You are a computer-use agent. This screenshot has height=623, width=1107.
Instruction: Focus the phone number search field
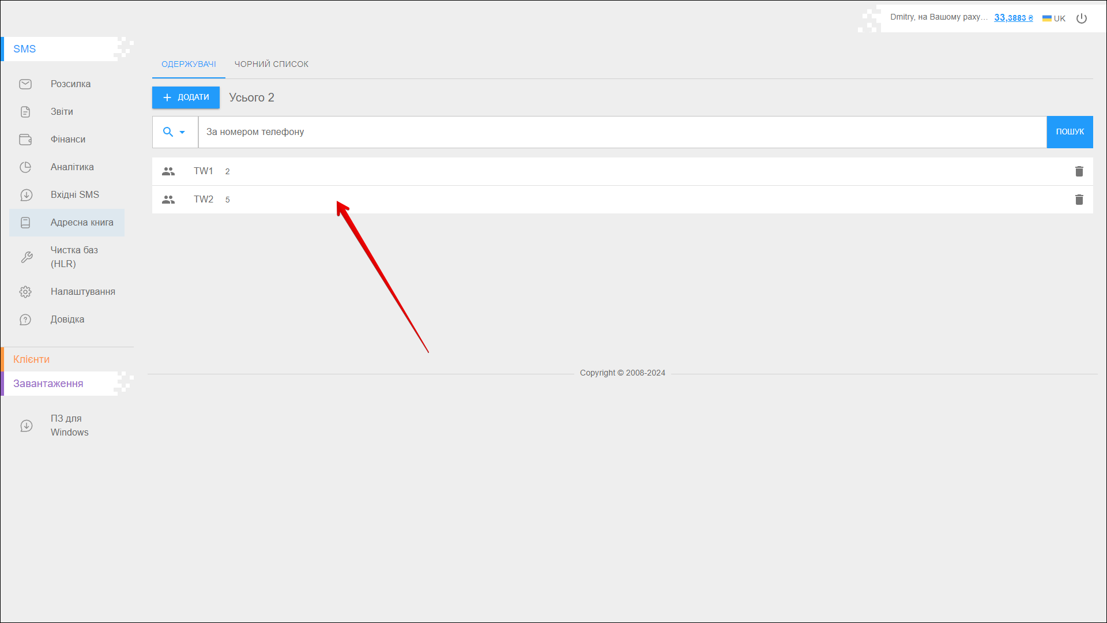point(622,132)
